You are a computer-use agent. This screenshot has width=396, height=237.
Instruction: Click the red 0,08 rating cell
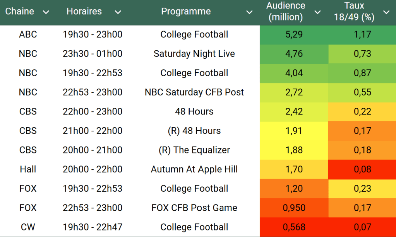pos(362,169)
